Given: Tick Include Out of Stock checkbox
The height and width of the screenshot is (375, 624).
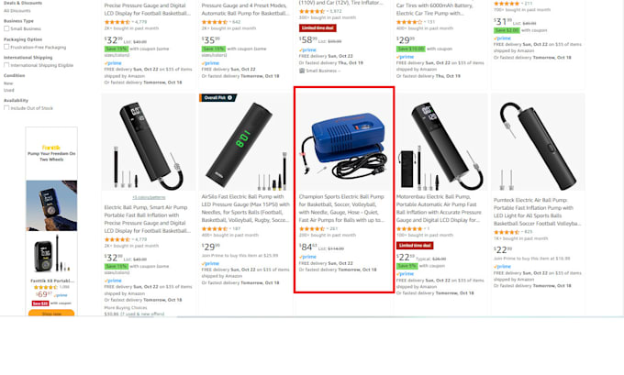Looking at the screenshot, I should pos(6,108).
